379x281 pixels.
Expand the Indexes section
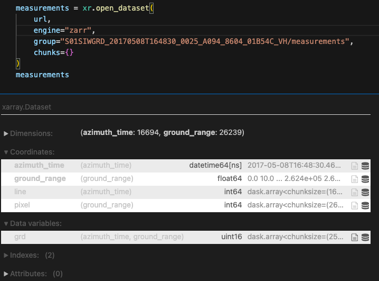coord(29,255)
